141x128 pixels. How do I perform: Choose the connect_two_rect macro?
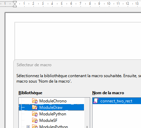(117, 101)
